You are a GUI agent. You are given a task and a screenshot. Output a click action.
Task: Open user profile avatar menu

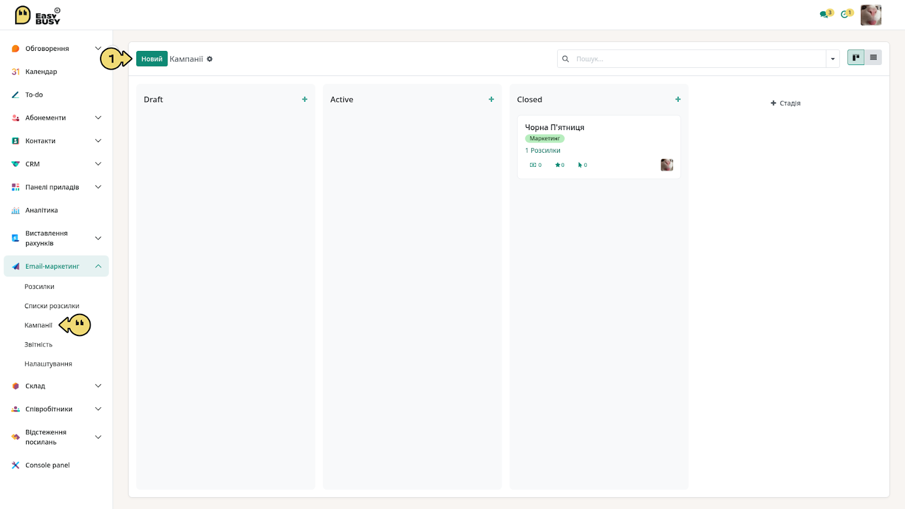click(871, 15)
